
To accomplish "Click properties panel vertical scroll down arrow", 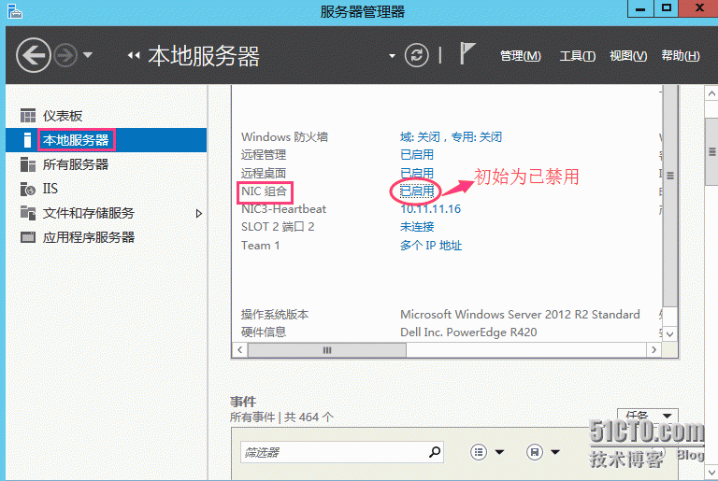I will [x=670, y=333].
